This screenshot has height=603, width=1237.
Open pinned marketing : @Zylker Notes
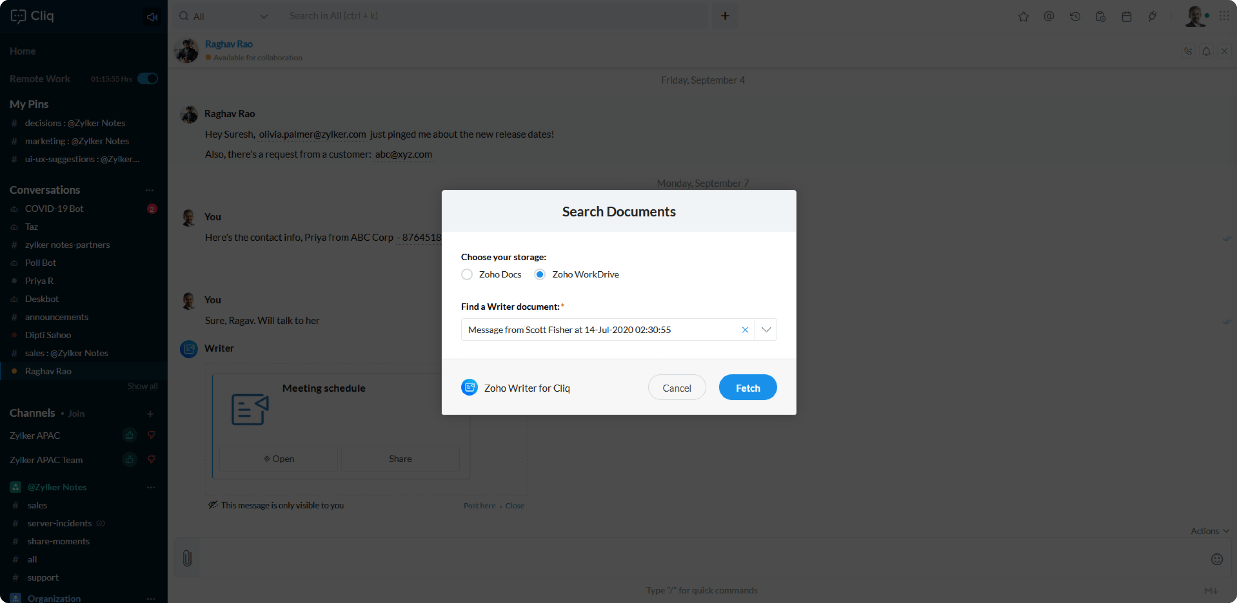pyautogui.click(x=84, y=141)
